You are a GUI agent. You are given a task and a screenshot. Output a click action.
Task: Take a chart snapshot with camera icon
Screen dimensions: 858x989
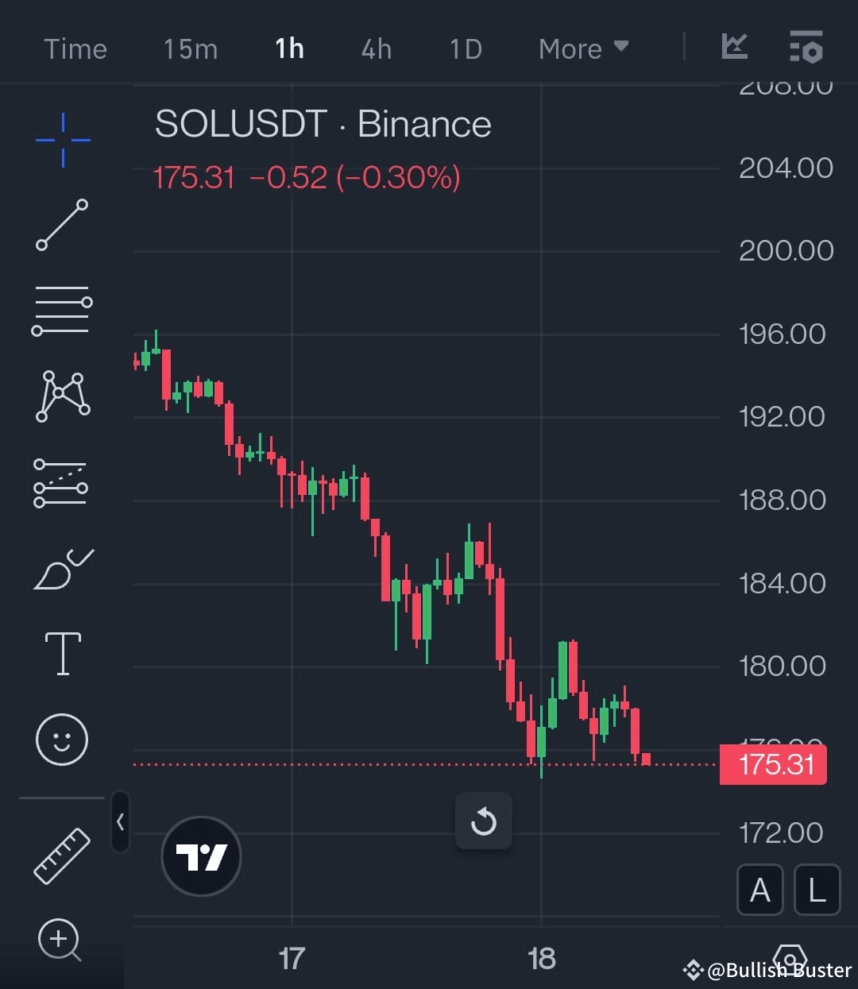click(790, 958)
